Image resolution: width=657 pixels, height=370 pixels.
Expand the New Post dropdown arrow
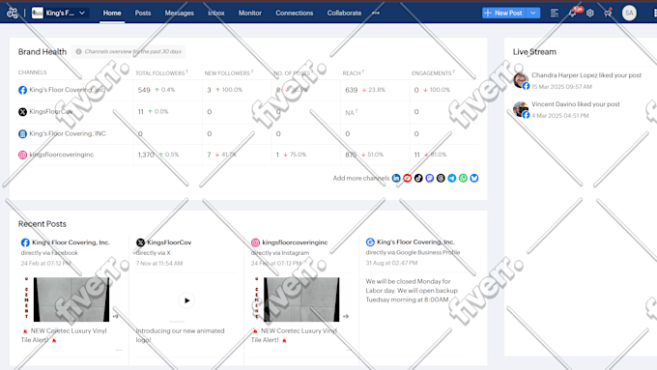pos(533,13)
